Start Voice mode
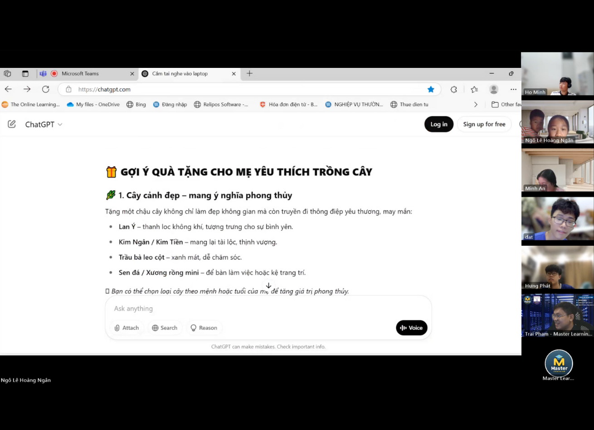Viewport: 594px width, 430px height. pyautogui.click(x=412, y=328)
